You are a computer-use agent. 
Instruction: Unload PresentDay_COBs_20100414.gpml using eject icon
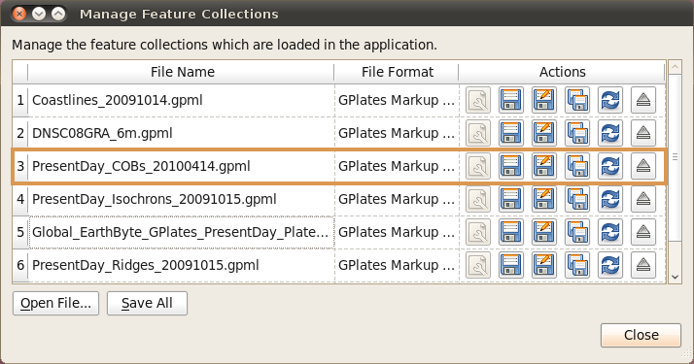tap(643, 166)
